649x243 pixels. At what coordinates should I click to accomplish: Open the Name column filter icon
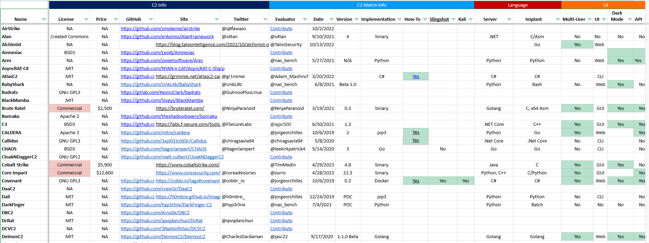coord(44,20)
